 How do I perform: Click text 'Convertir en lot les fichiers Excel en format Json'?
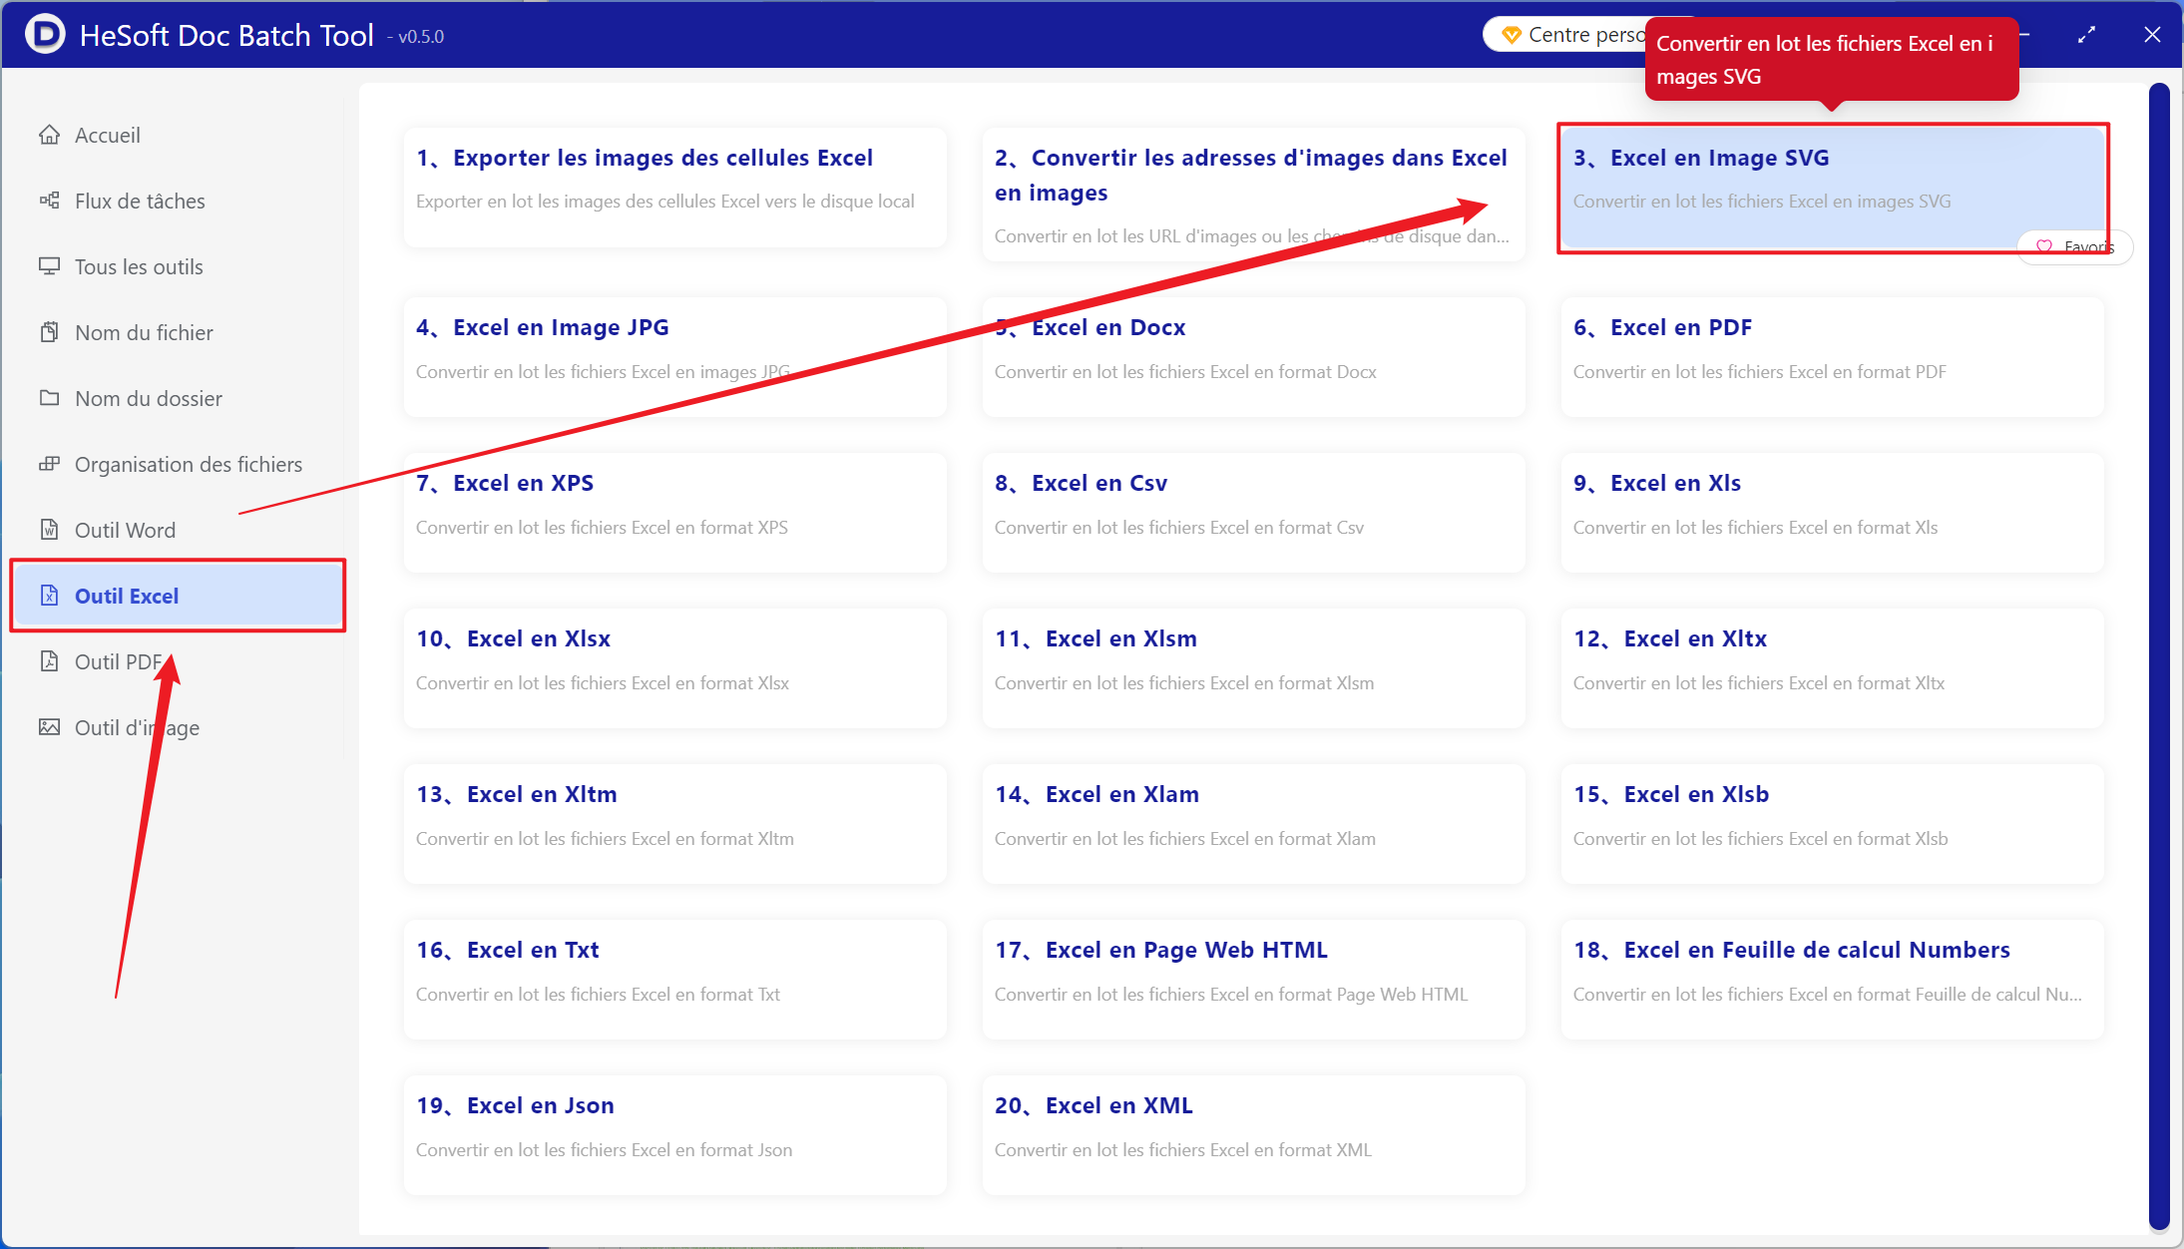click(x=604, y=1149)
